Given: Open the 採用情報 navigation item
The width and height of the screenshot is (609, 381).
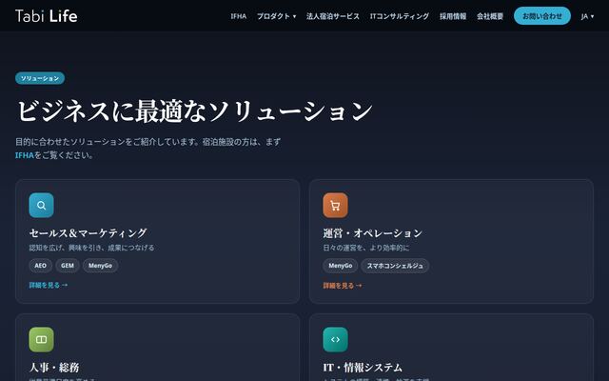Looking at the screenshot, I should pyautogui.click(x=453, y=16).
